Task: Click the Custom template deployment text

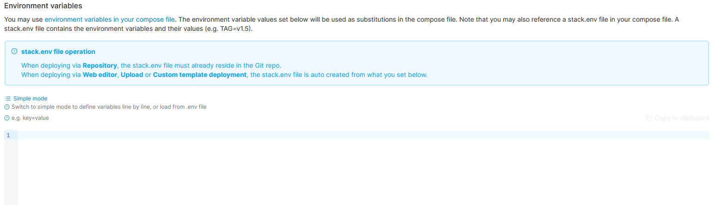Action: click(200, 75)
